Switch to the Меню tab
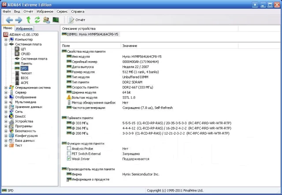This screenshot has width=282, height=195. [8, 28]
